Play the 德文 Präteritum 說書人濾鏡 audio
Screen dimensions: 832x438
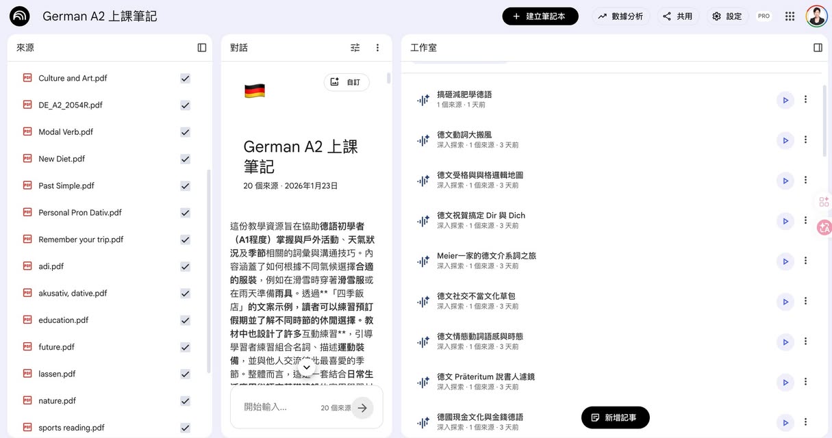785,383
